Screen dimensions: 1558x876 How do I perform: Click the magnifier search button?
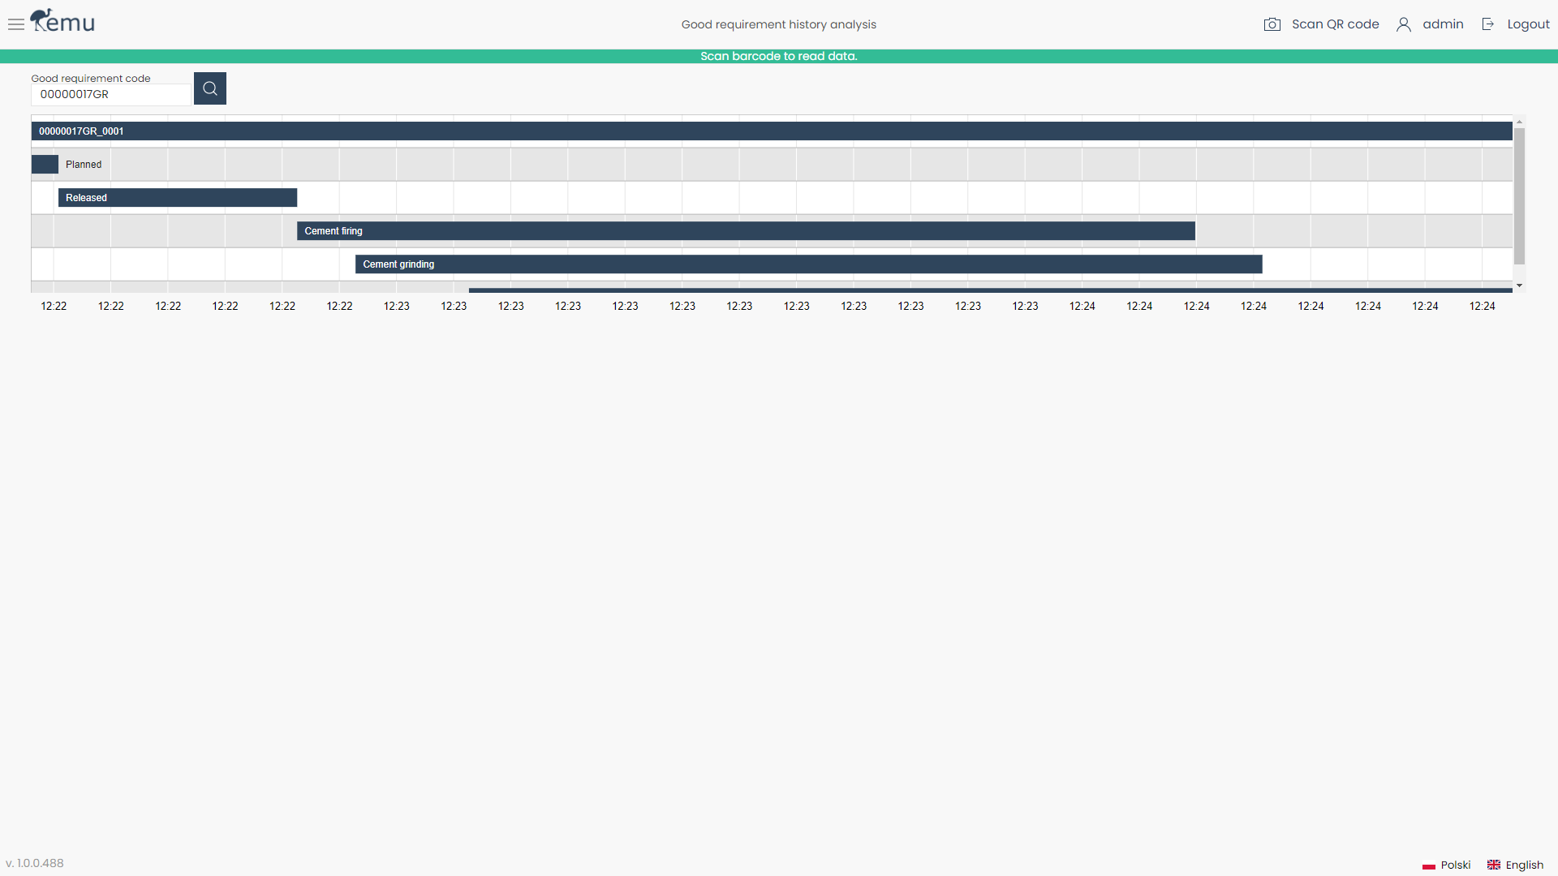tap(209, 88)
